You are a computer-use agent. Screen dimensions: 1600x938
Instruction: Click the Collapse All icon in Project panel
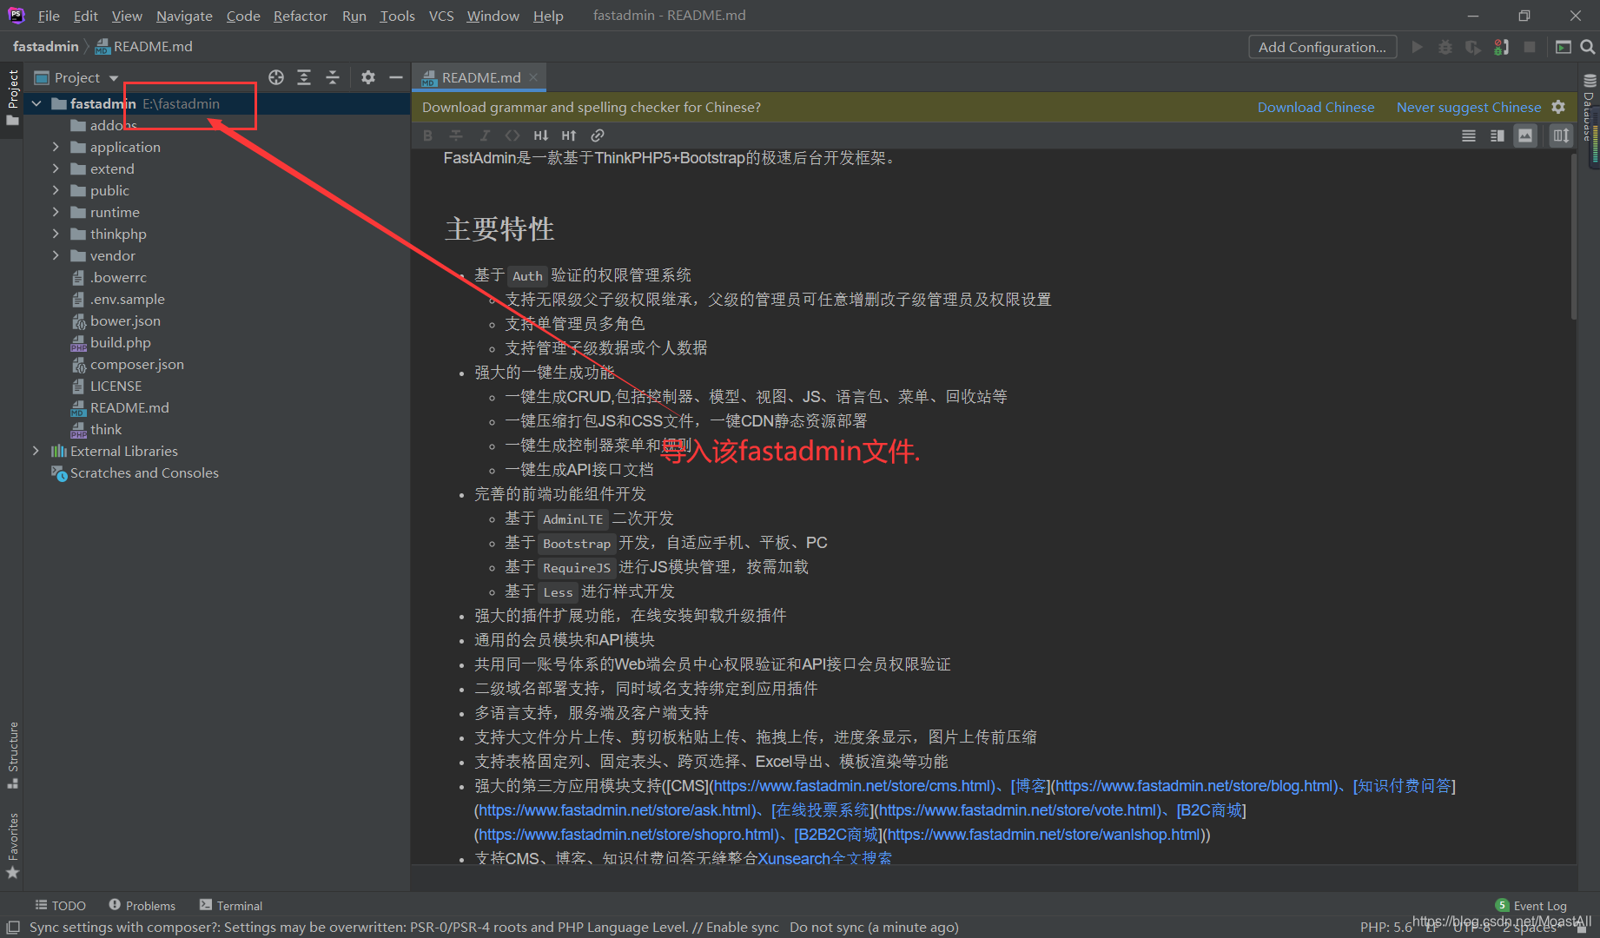click(333, 77)
